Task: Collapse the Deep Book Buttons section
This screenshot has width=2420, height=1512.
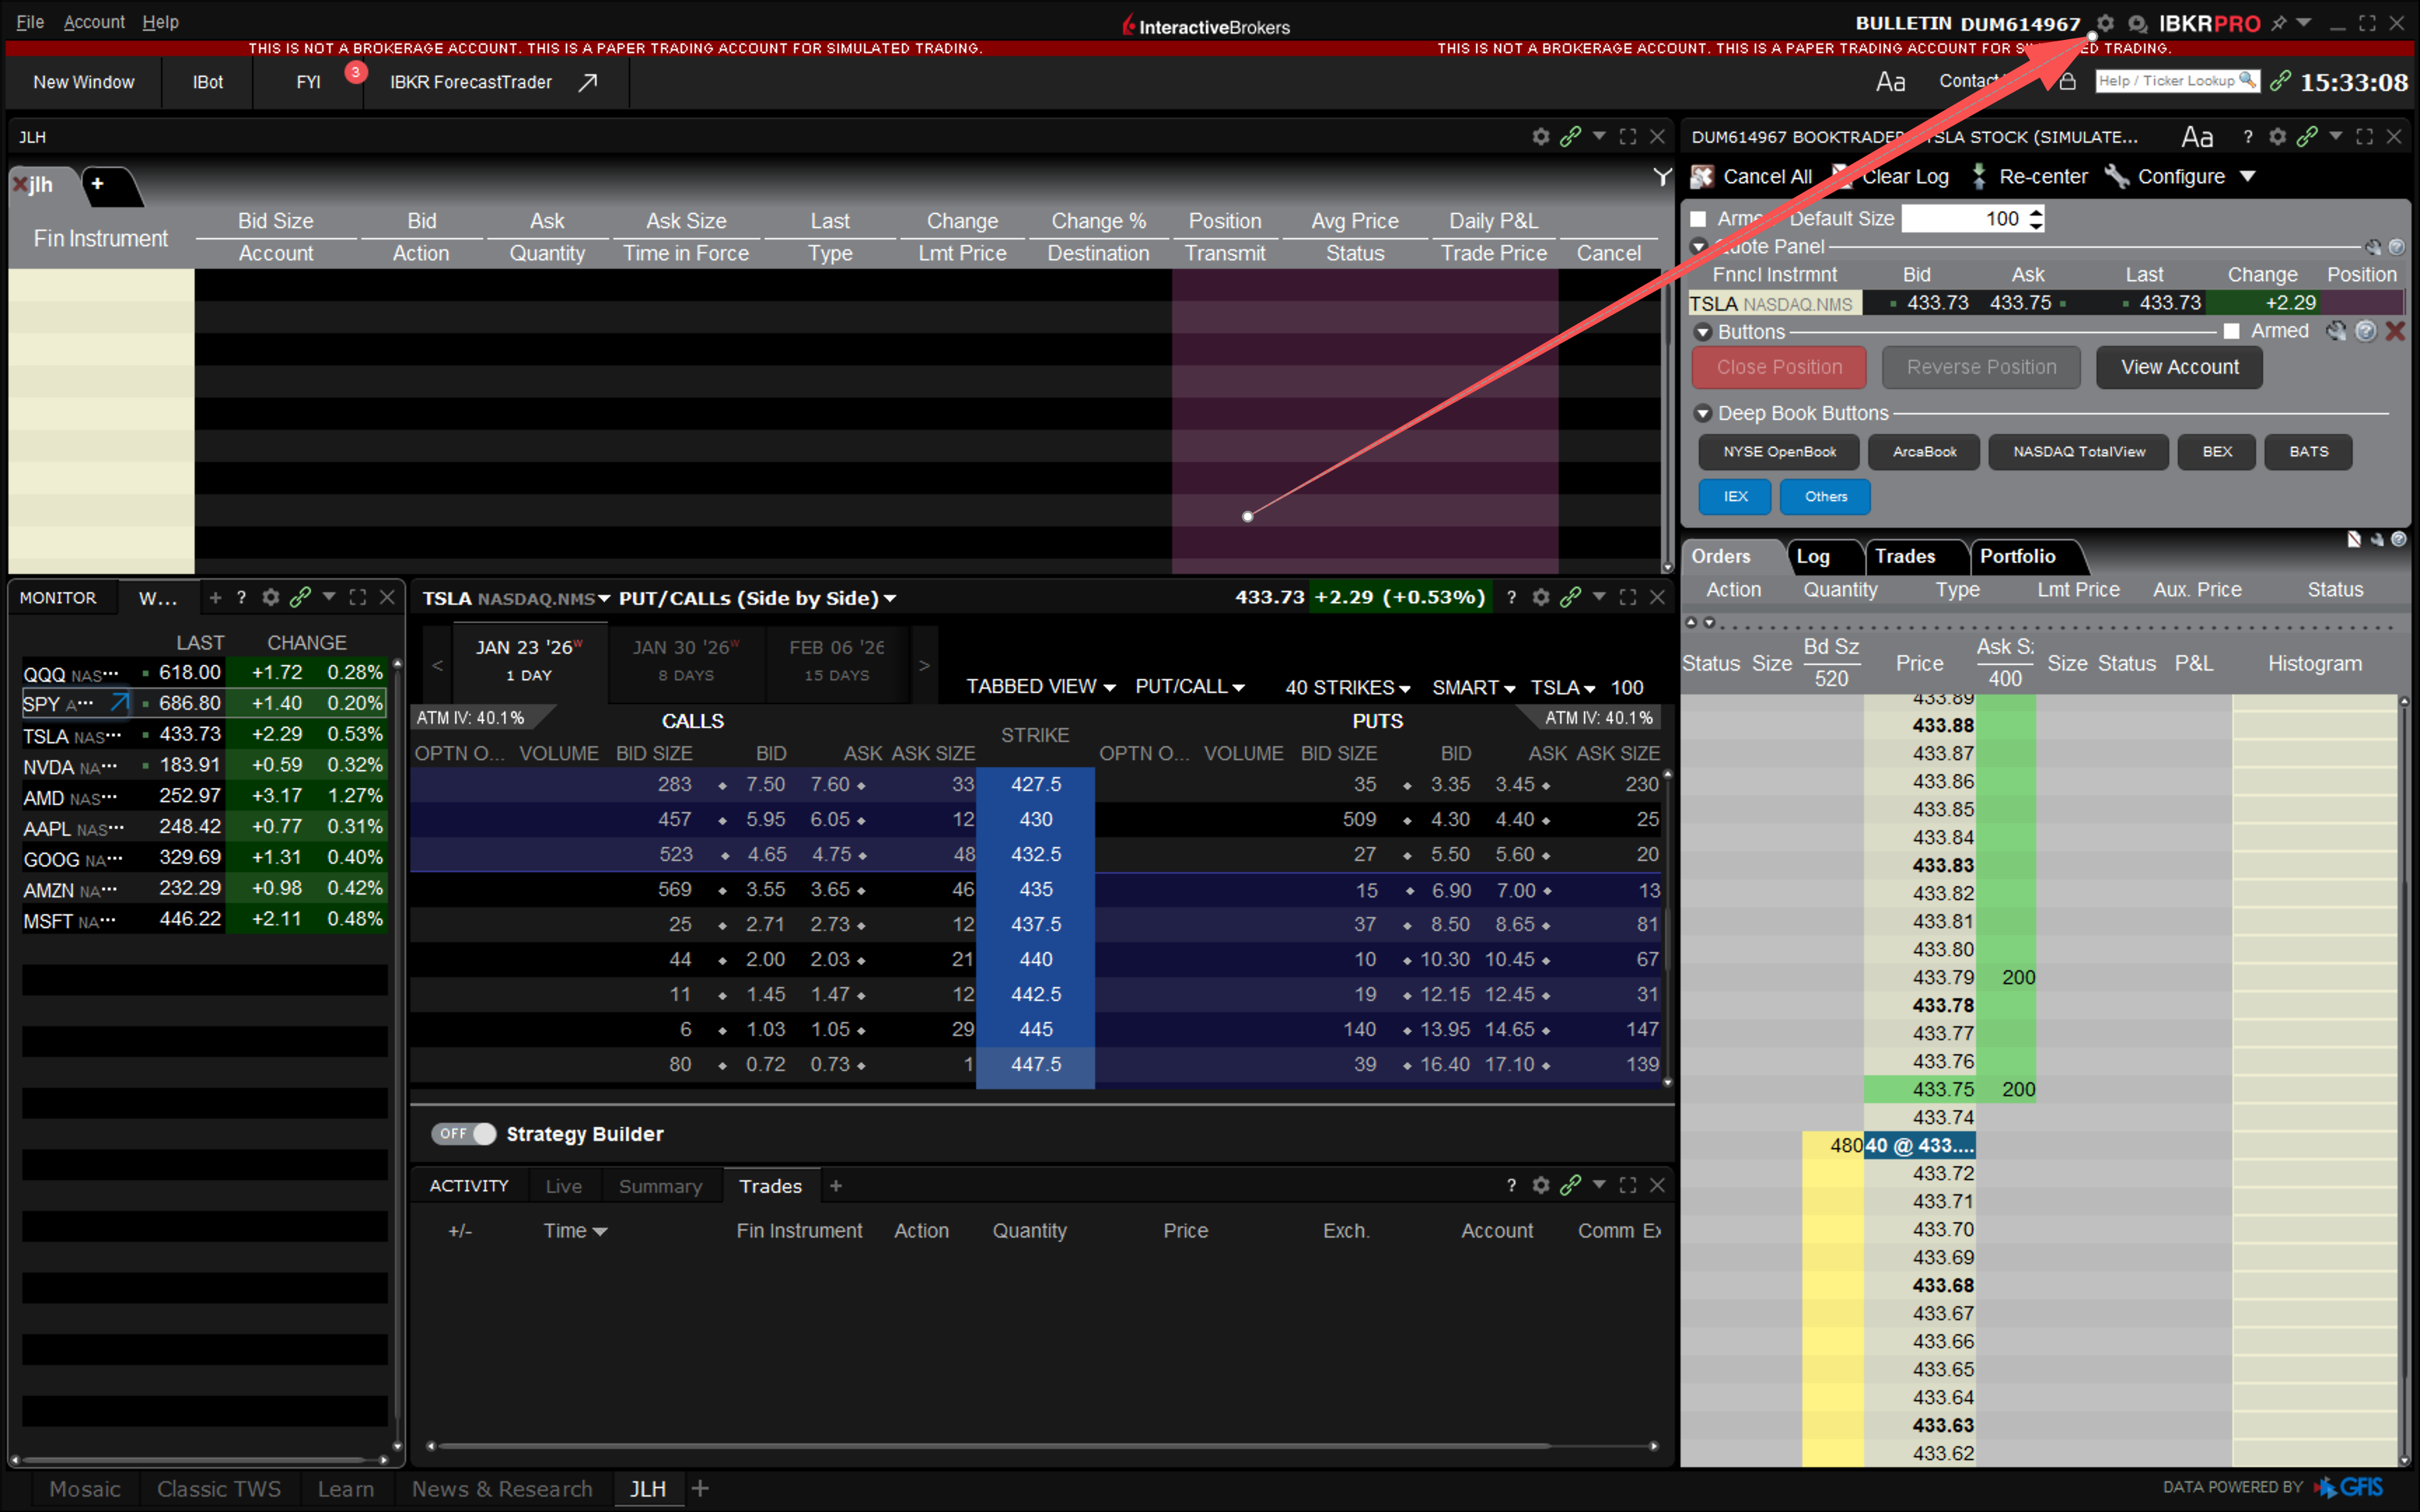Action: click(x=1703, y=414)
